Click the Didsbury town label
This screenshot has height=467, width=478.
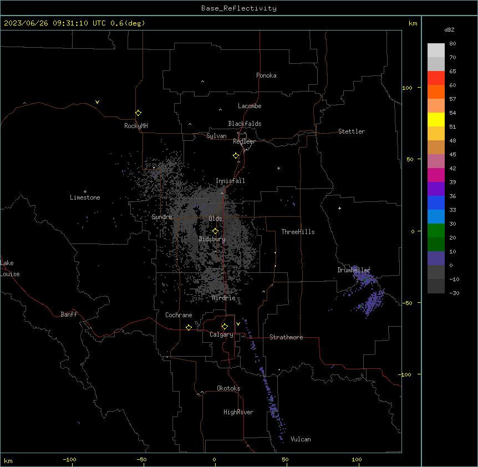click(x=212, y=239)
